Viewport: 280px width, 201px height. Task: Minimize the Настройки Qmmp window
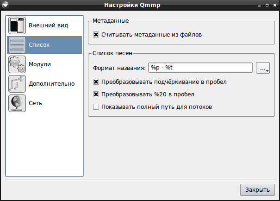259,6
